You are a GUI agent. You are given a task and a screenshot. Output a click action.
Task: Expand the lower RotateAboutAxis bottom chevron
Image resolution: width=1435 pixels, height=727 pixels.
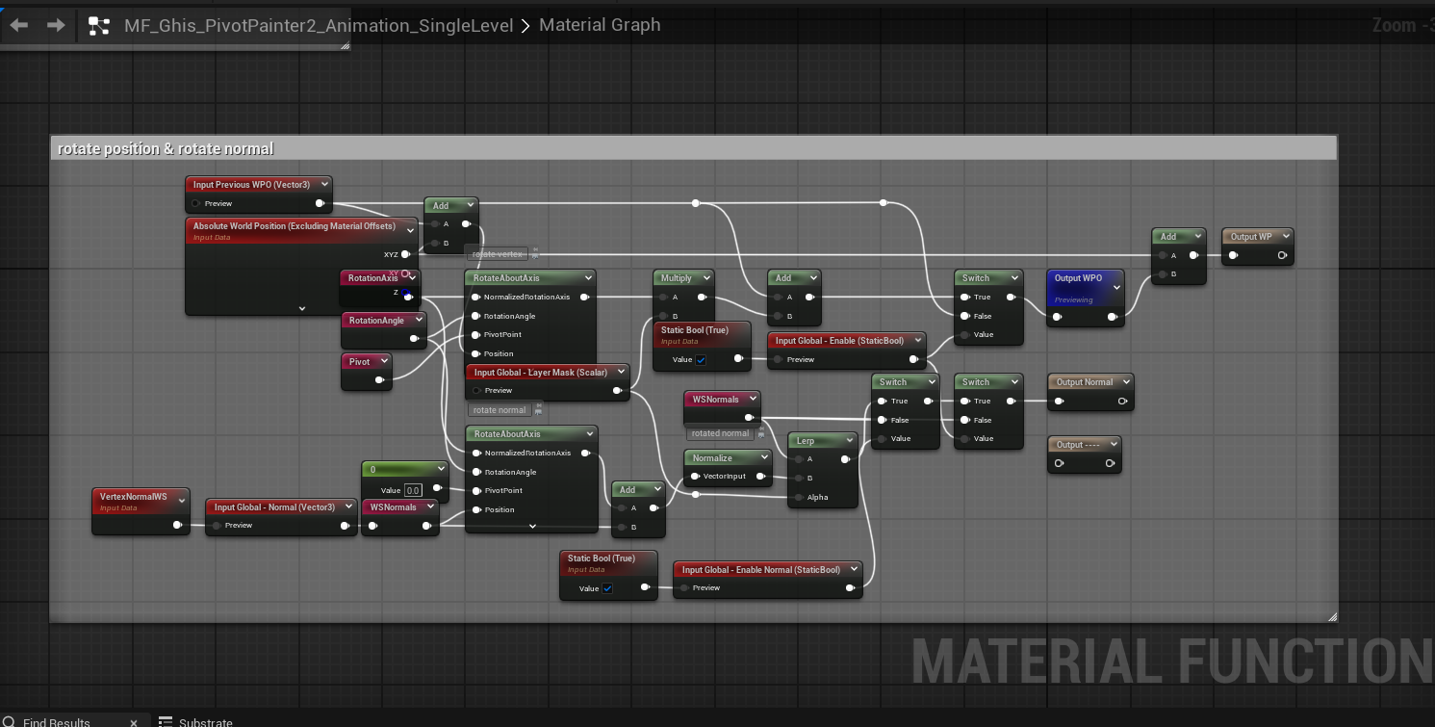click(532, 526)
